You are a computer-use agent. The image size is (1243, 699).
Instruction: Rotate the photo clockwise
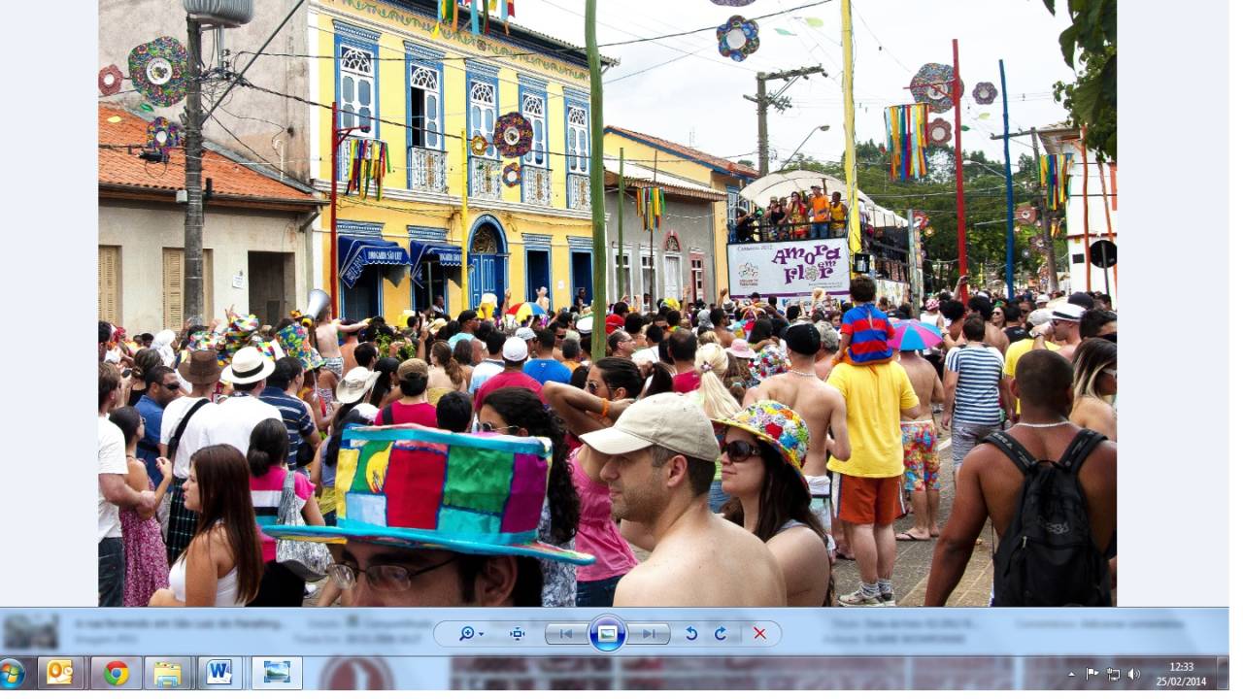tap(721, 634)
